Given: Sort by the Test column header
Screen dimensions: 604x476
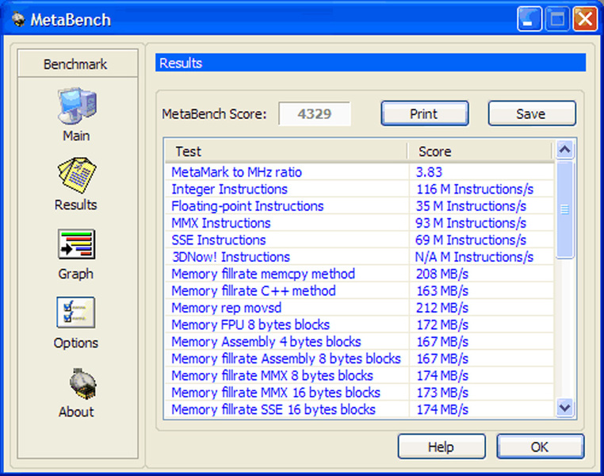Looking at the screenshot, I should click(x=287, y=151).
